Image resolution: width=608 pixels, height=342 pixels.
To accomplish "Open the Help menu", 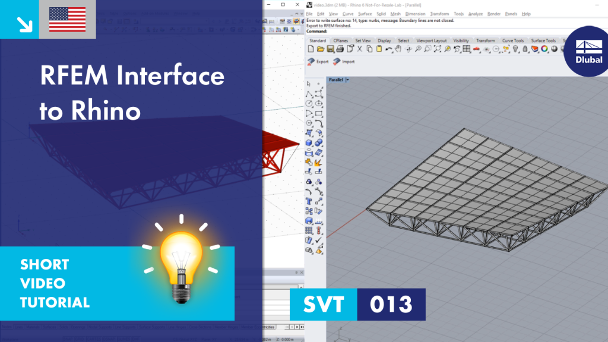I will coord(526,14).
